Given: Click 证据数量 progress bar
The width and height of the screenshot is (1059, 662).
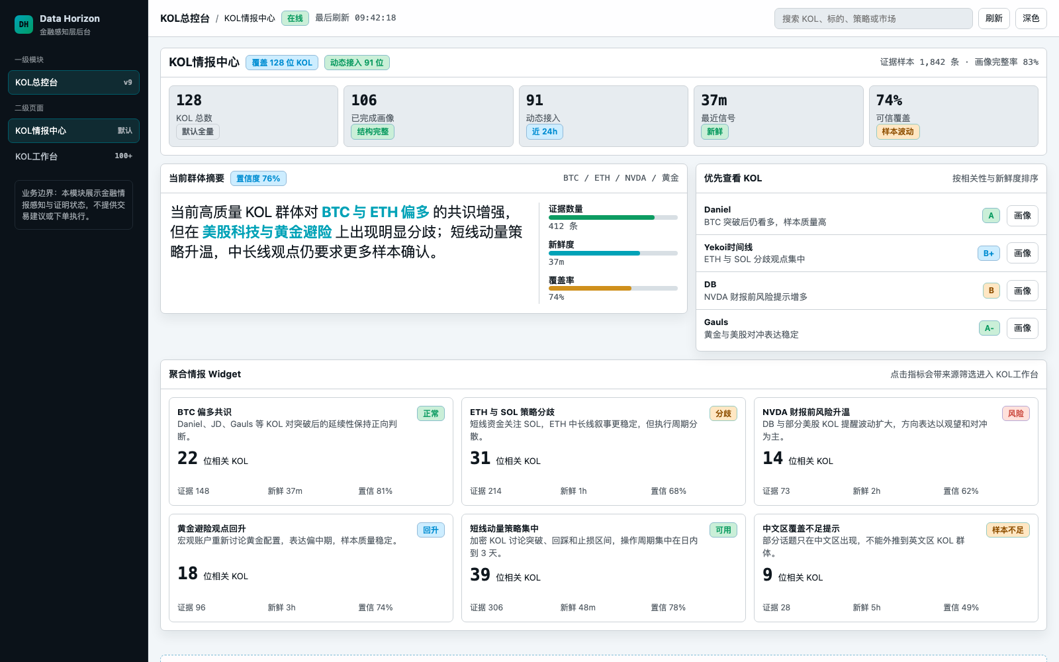Looking at the screenshot, I should click(x=613, y=217).
